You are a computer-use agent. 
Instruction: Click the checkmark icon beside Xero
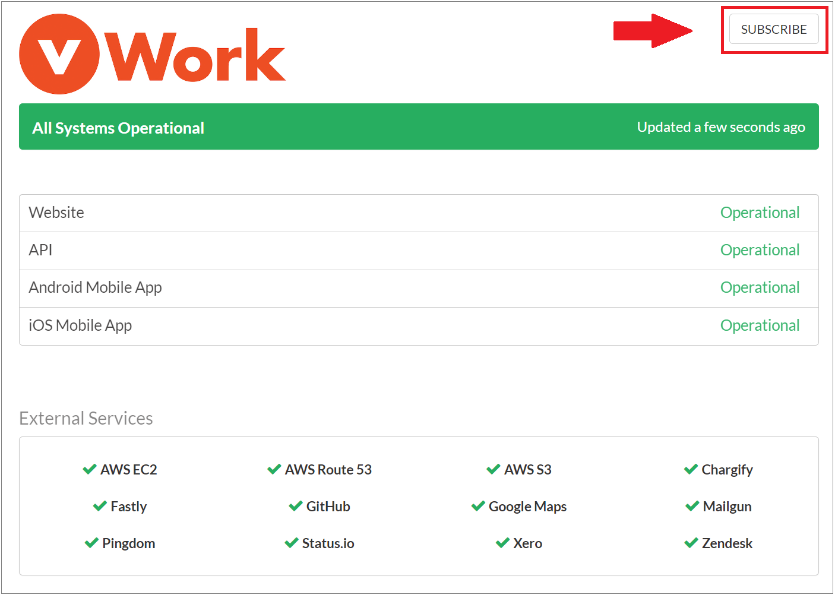pos(502,543)
